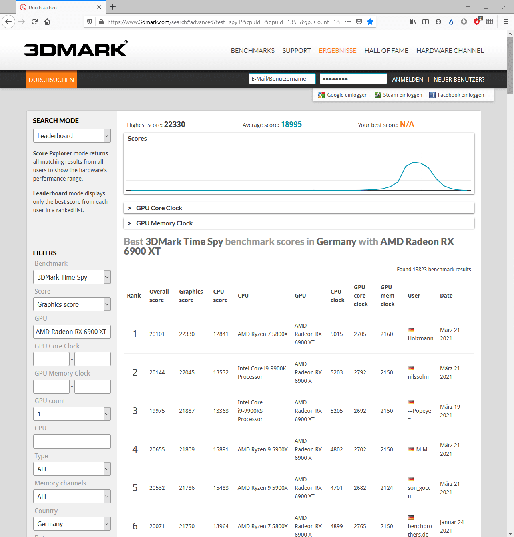Open user M.M profile
The image size is (514, 537).
[422, 449]
